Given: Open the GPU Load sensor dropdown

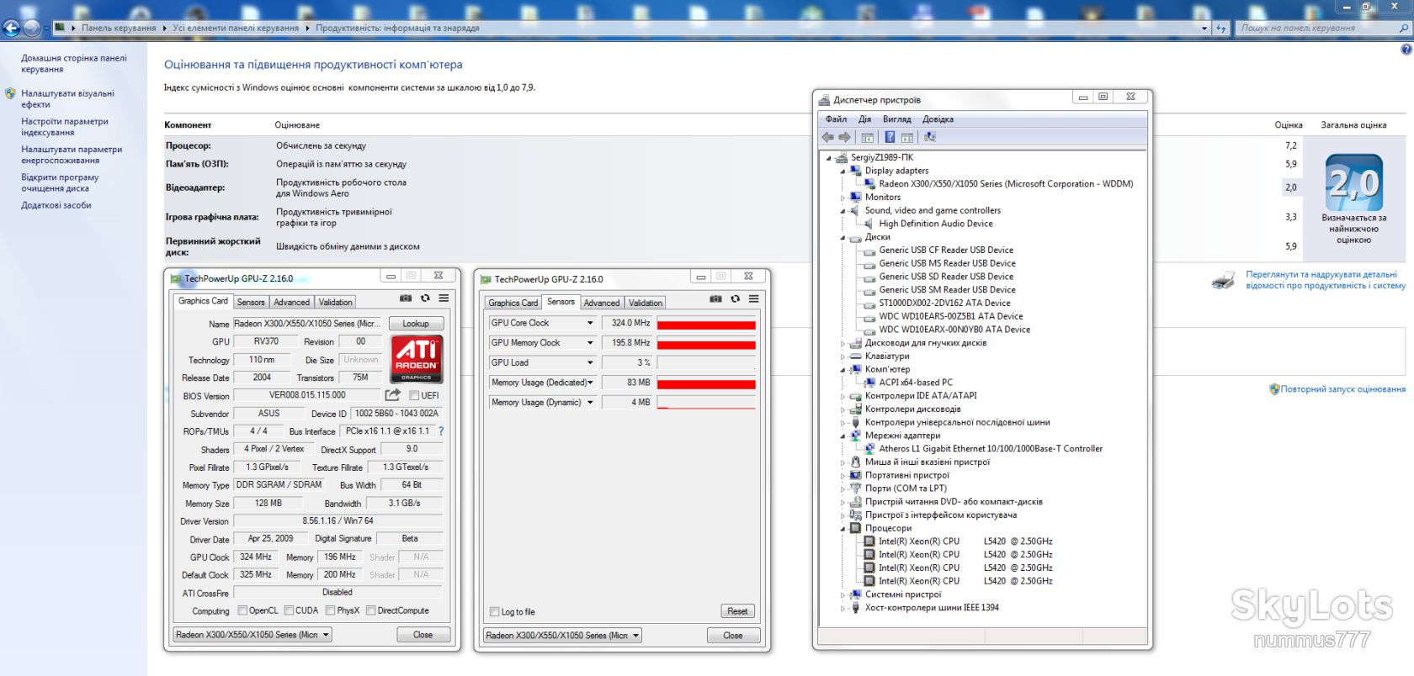Looking at the screenshot, I should tap(589, 362).
